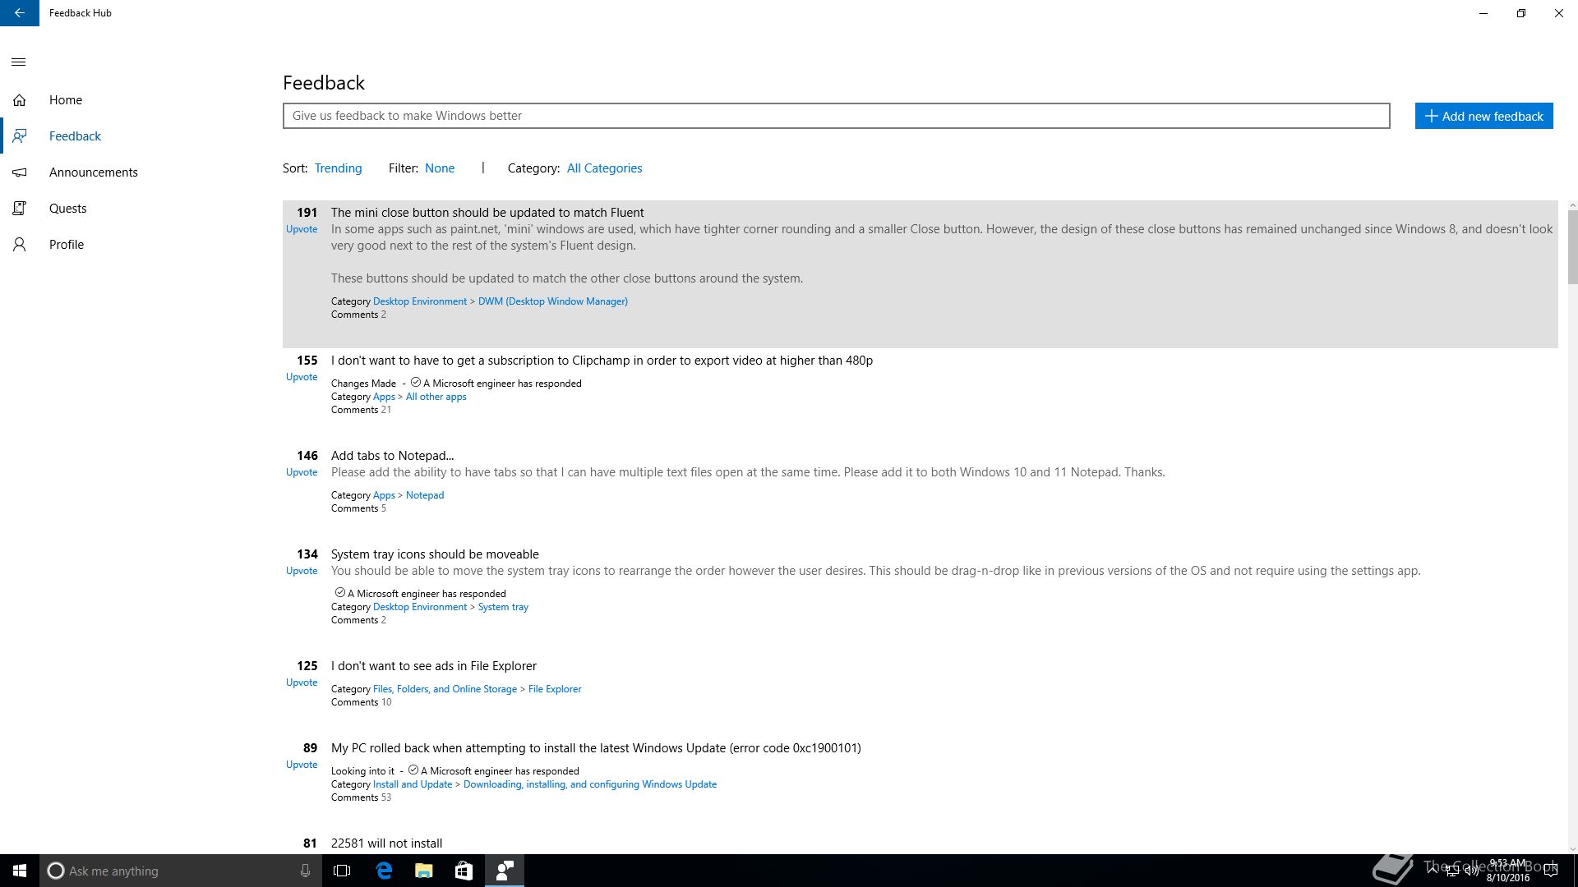Open DWM (Desktop Window Manager) category link
Screen dimensions: 1578x887
click(553, 301)
